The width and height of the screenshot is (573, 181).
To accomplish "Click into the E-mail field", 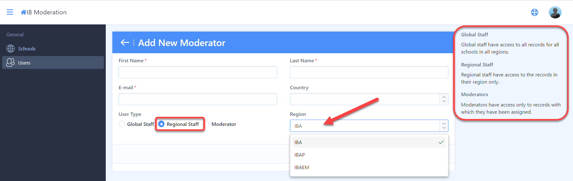I will pos(198,99).
